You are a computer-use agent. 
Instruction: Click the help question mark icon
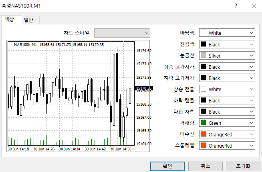(236, 6)
